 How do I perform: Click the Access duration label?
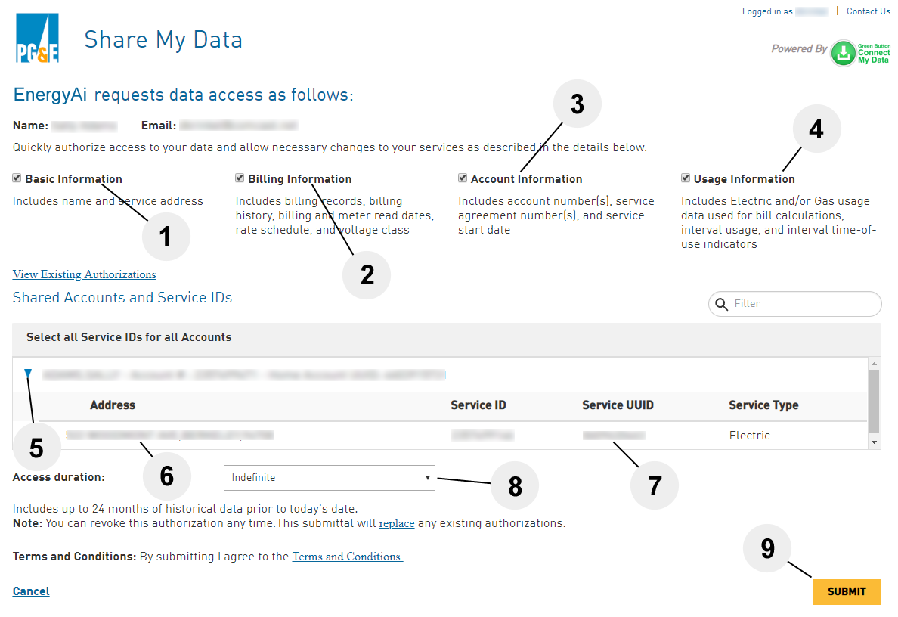click(x=59, y=477)
